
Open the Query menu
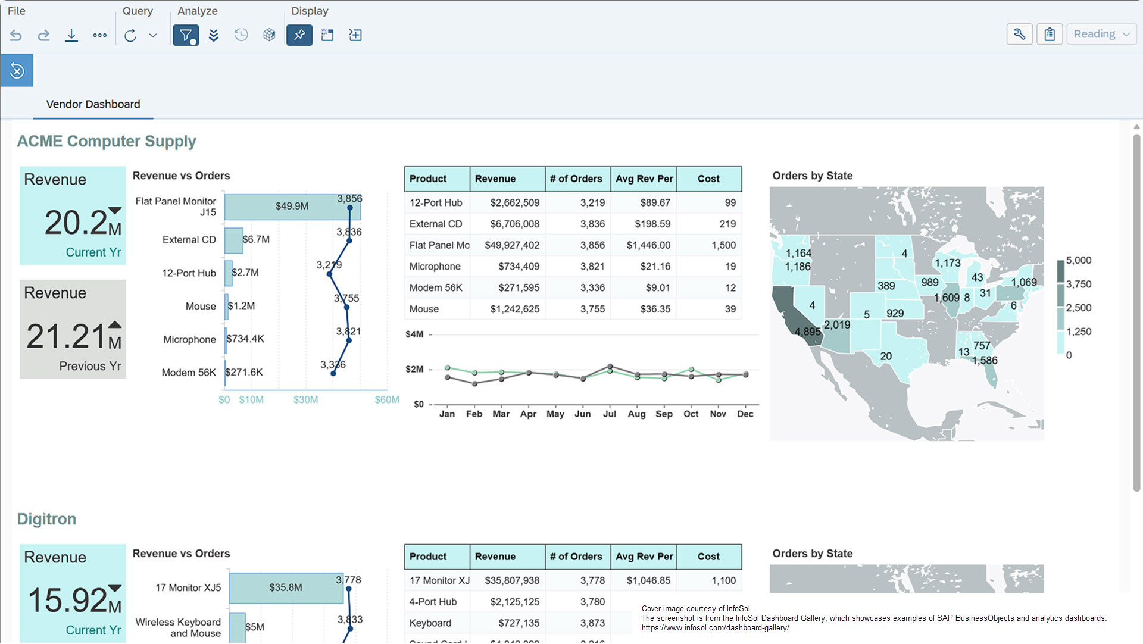click(x=138, y=11)
